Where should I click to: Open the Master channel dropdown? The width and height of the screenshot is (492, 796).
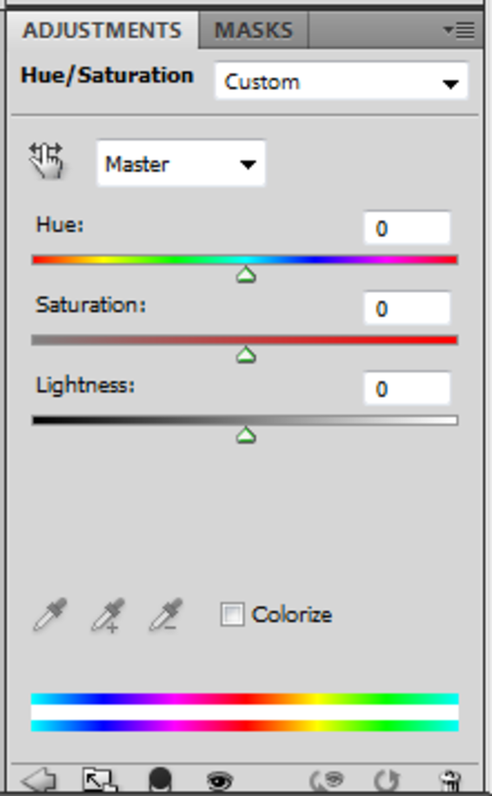coord(180,163)
